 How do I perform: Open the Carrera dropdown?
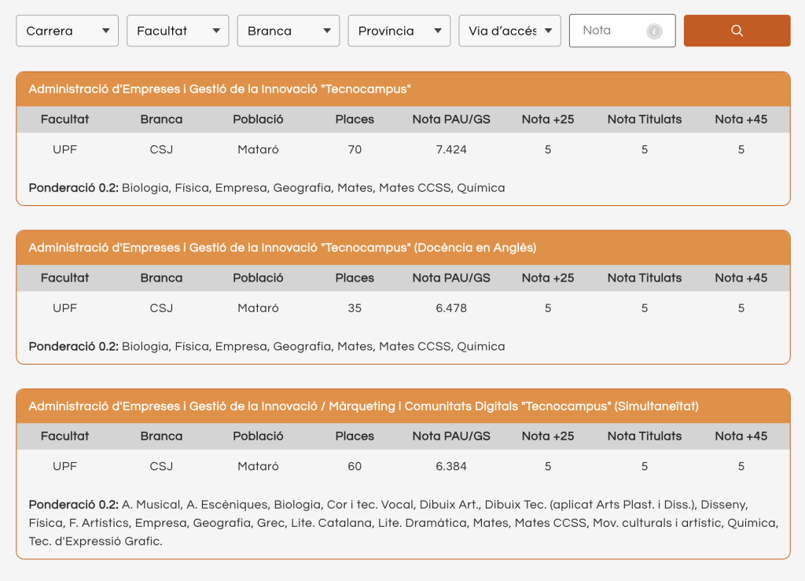pos(67,31)
